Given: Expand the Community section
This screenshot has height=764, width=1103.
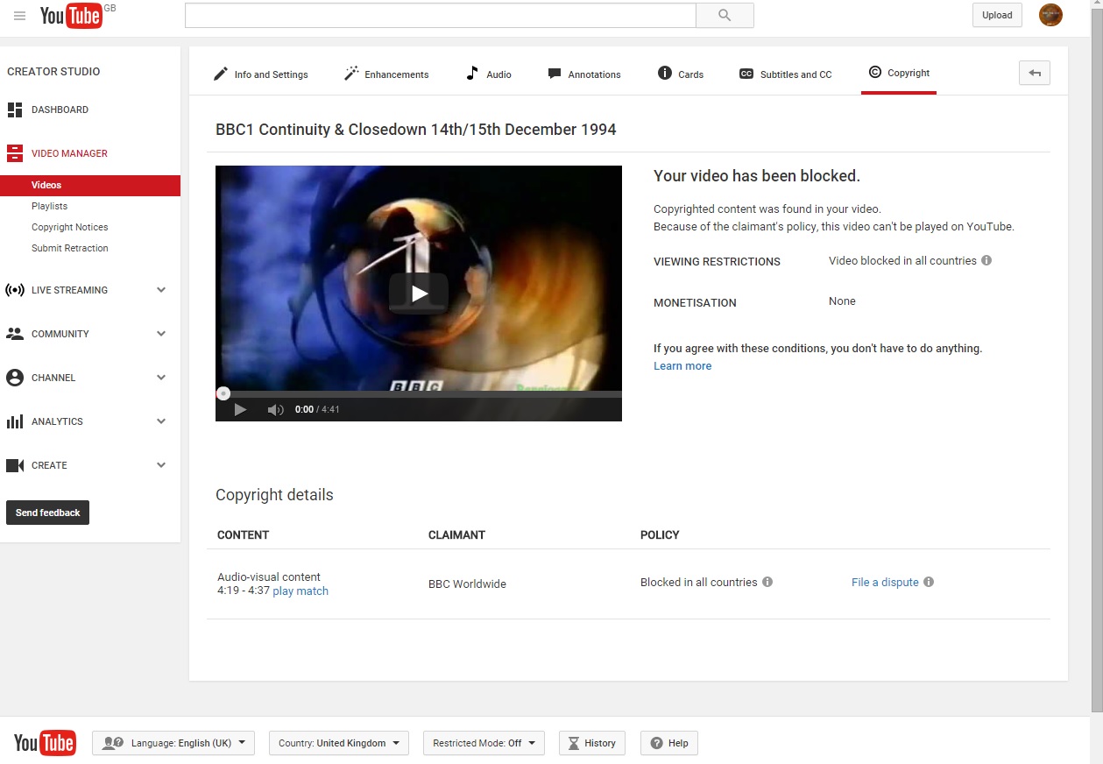Looking at the screenshot, I should click(161, 334).
